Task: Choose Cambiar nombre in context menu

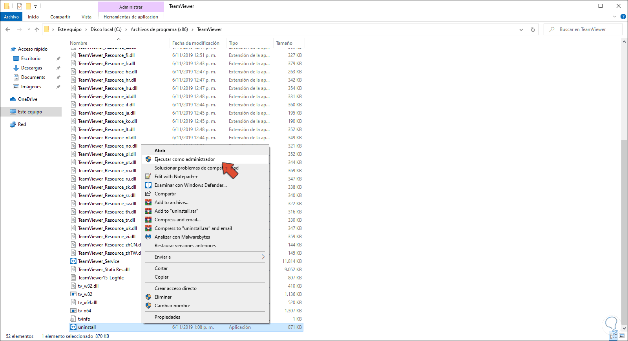Action: pyautogui.click(x=205, y=306)
